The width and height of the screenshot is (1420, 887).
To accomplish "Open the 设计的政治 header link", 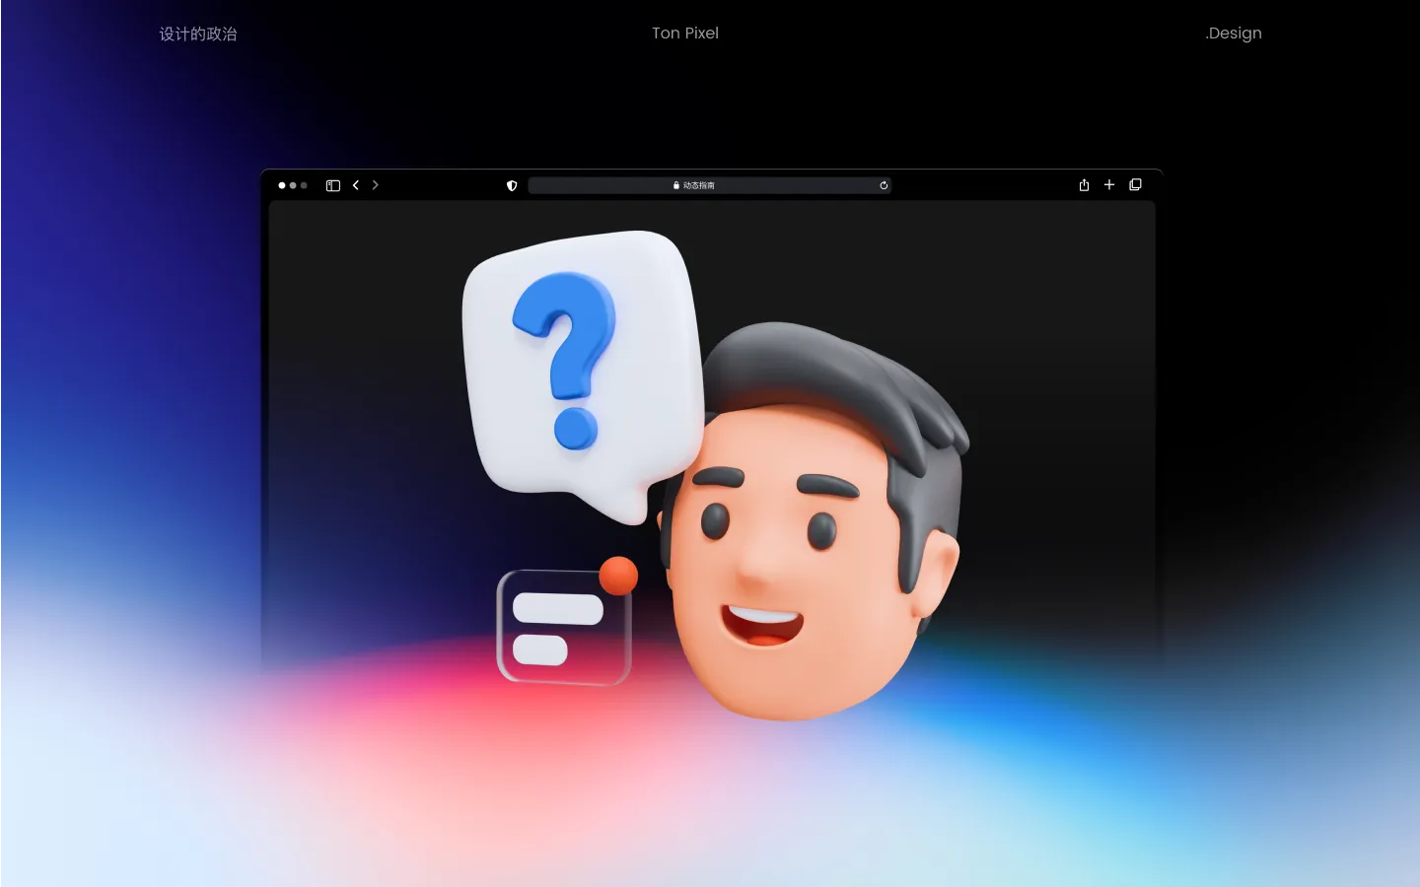I will (x=198, y=34).
